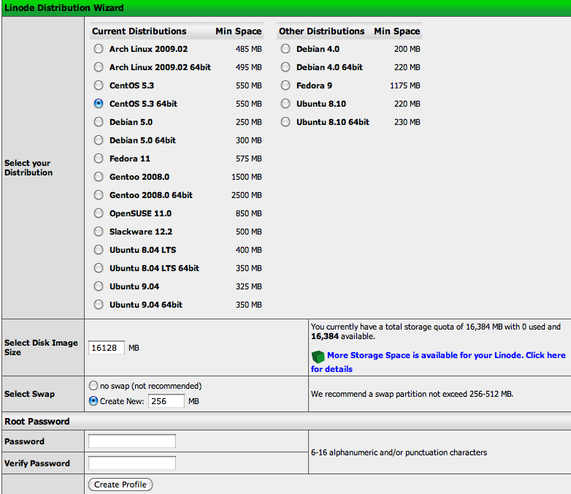Viewport: 571px width, 494px height.
Task: Click the Linode Distribution Wizard title
Action: click(64, 7)
